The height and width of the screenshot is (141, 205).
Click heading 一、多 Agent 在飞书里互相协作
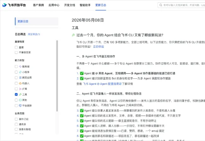click(96, 56)
